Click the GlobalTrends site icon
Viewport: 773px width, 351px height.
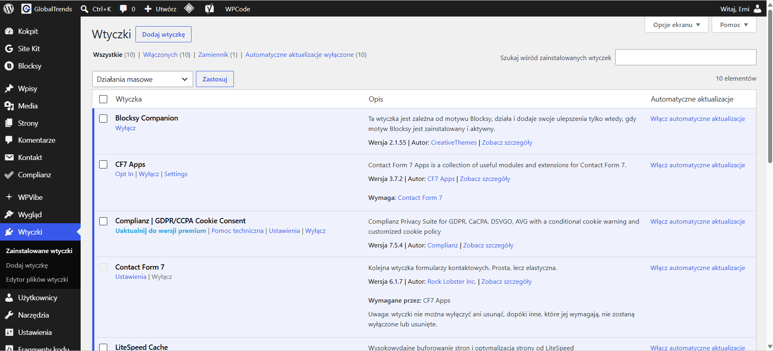(26, 8)
